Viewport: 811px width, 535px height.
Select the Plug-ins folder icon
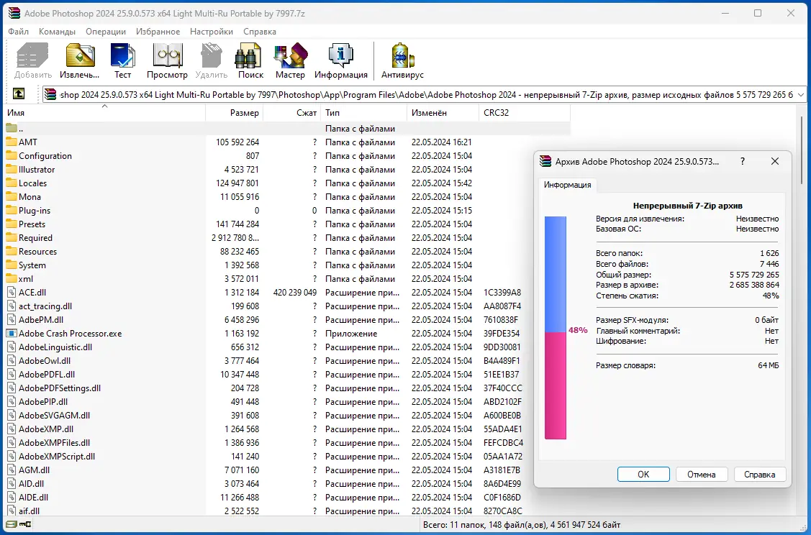12,211
